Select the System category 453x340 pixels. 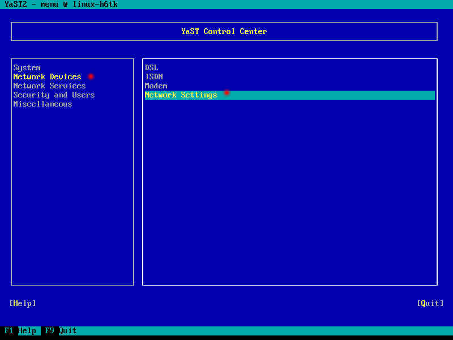(27, 67)
